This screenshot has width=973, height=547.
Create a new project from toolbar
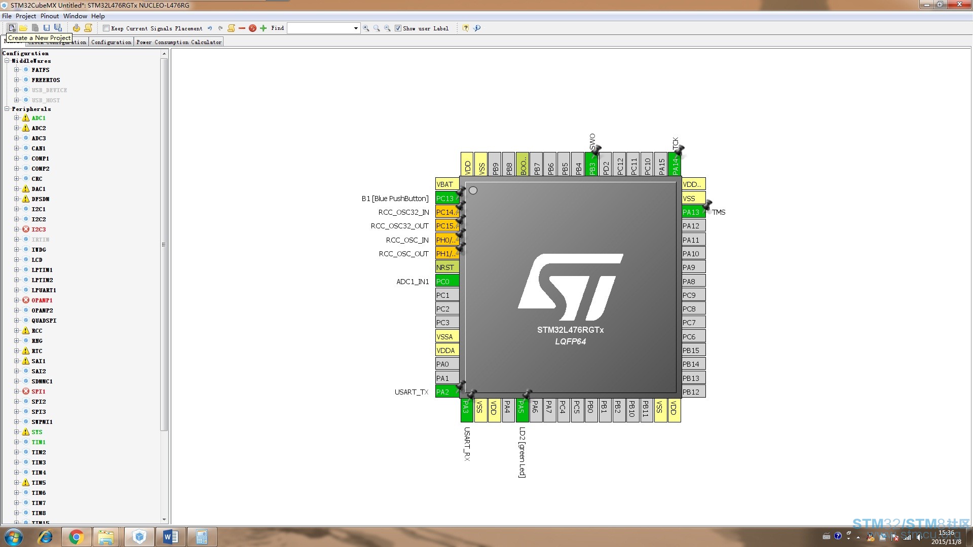coord(12,28)
